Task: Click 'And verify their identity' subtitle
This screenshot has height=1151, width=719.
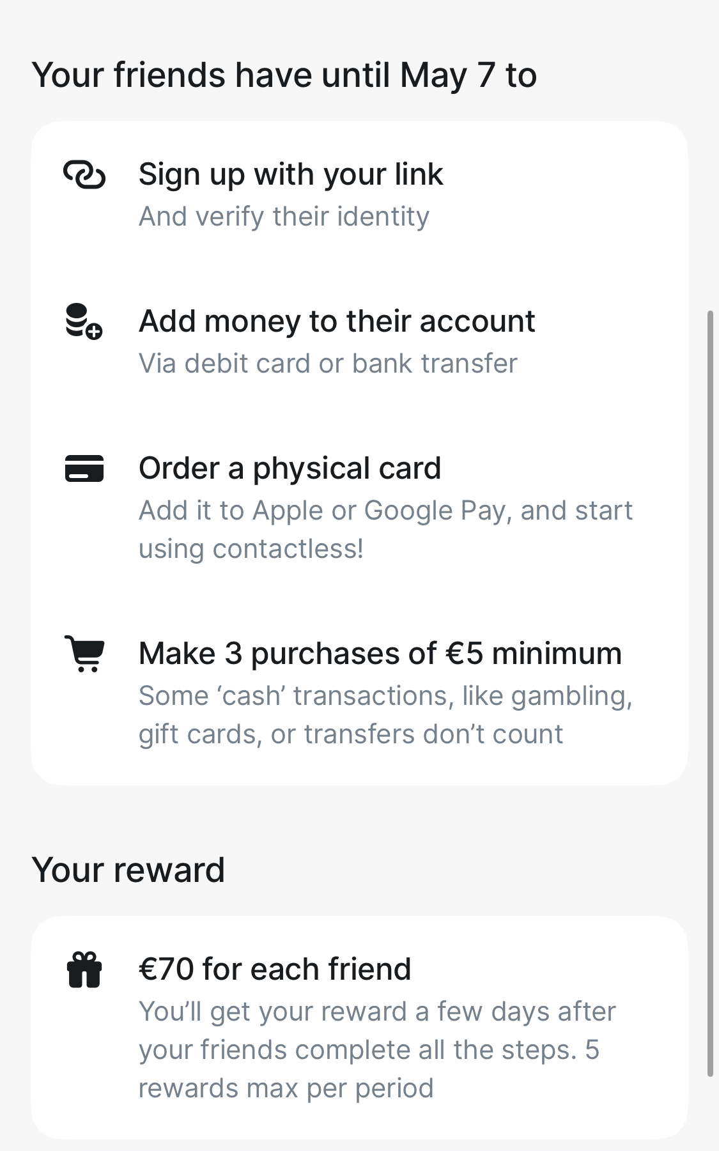Action: (284, 217)
